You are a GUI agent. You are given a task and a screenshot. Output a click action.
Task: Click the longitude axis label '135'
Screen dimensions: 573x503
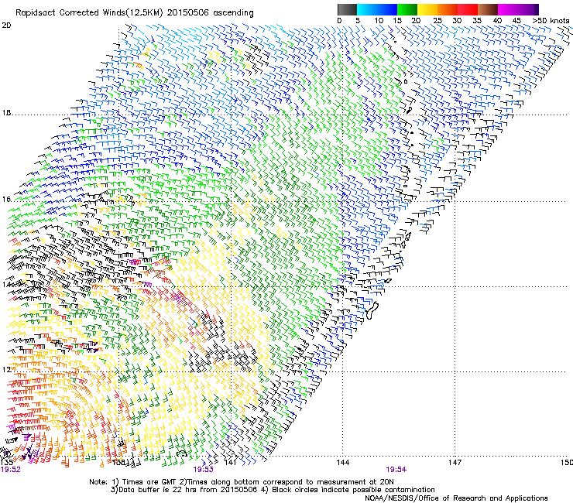tap(7, 463)
